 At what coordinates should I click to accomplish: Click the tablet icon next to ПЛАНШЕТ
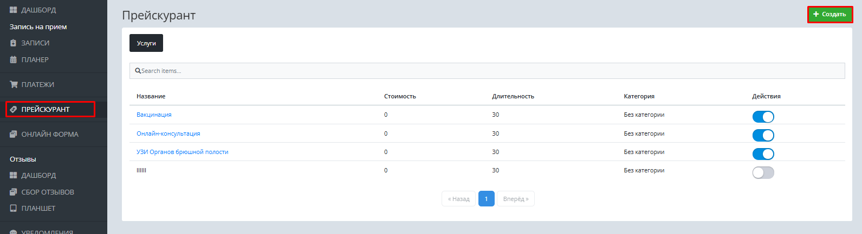click(14, 209)
